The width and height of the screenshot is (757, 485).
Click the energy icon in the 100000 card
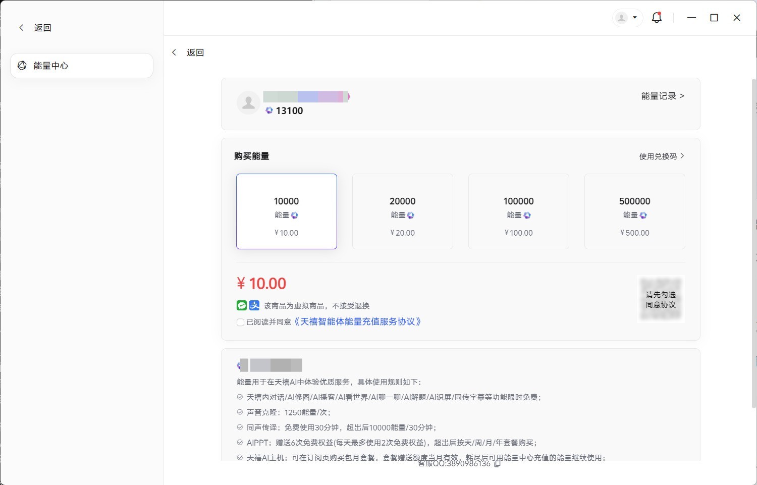coord(527,215)
